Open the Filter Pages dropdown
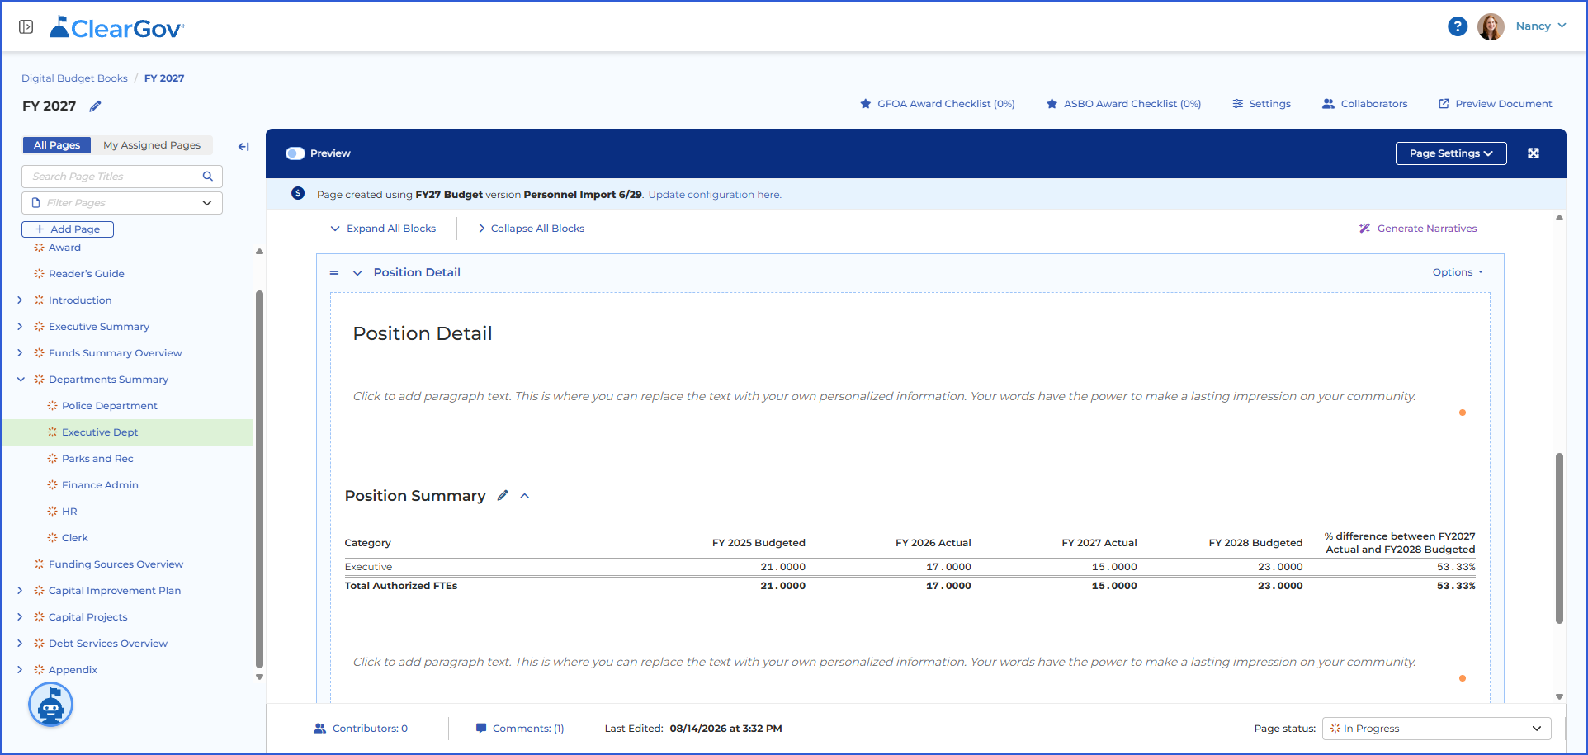Screen dimensions: 1588x755 coord(122,203)
